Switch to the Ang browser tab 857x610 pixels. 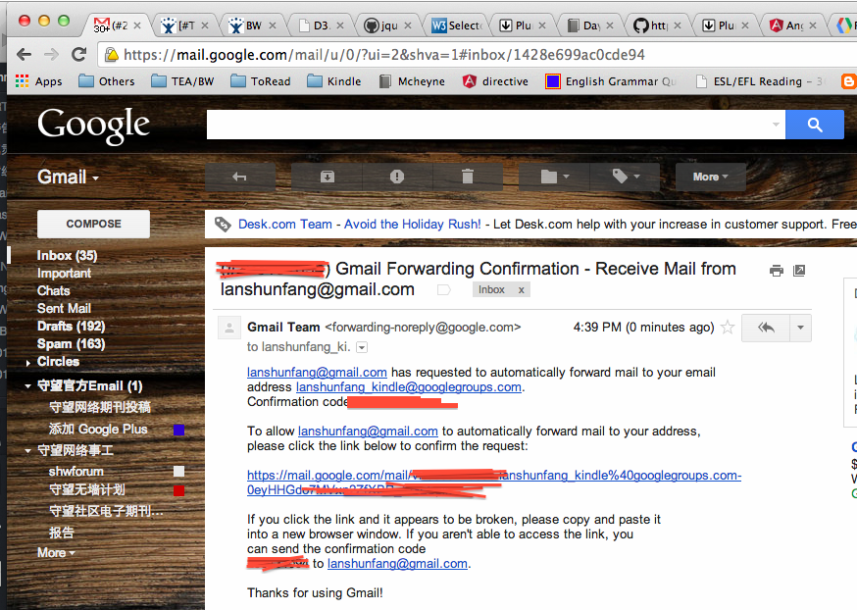(x=793, y=25)
